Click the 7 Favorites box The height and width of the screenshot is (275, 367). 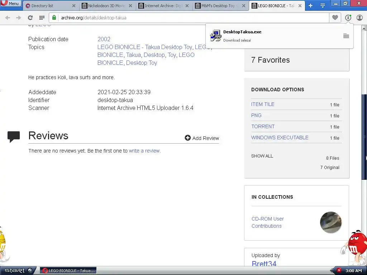point(296,60)
